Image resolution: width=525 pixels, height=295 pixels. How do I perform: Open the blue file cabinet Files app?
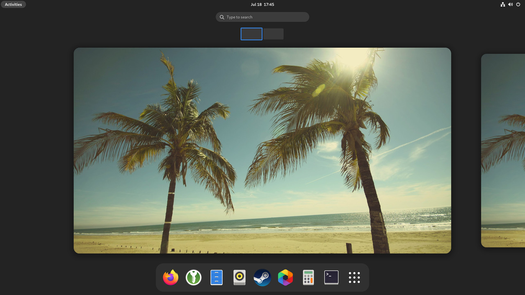click(217, 277)
